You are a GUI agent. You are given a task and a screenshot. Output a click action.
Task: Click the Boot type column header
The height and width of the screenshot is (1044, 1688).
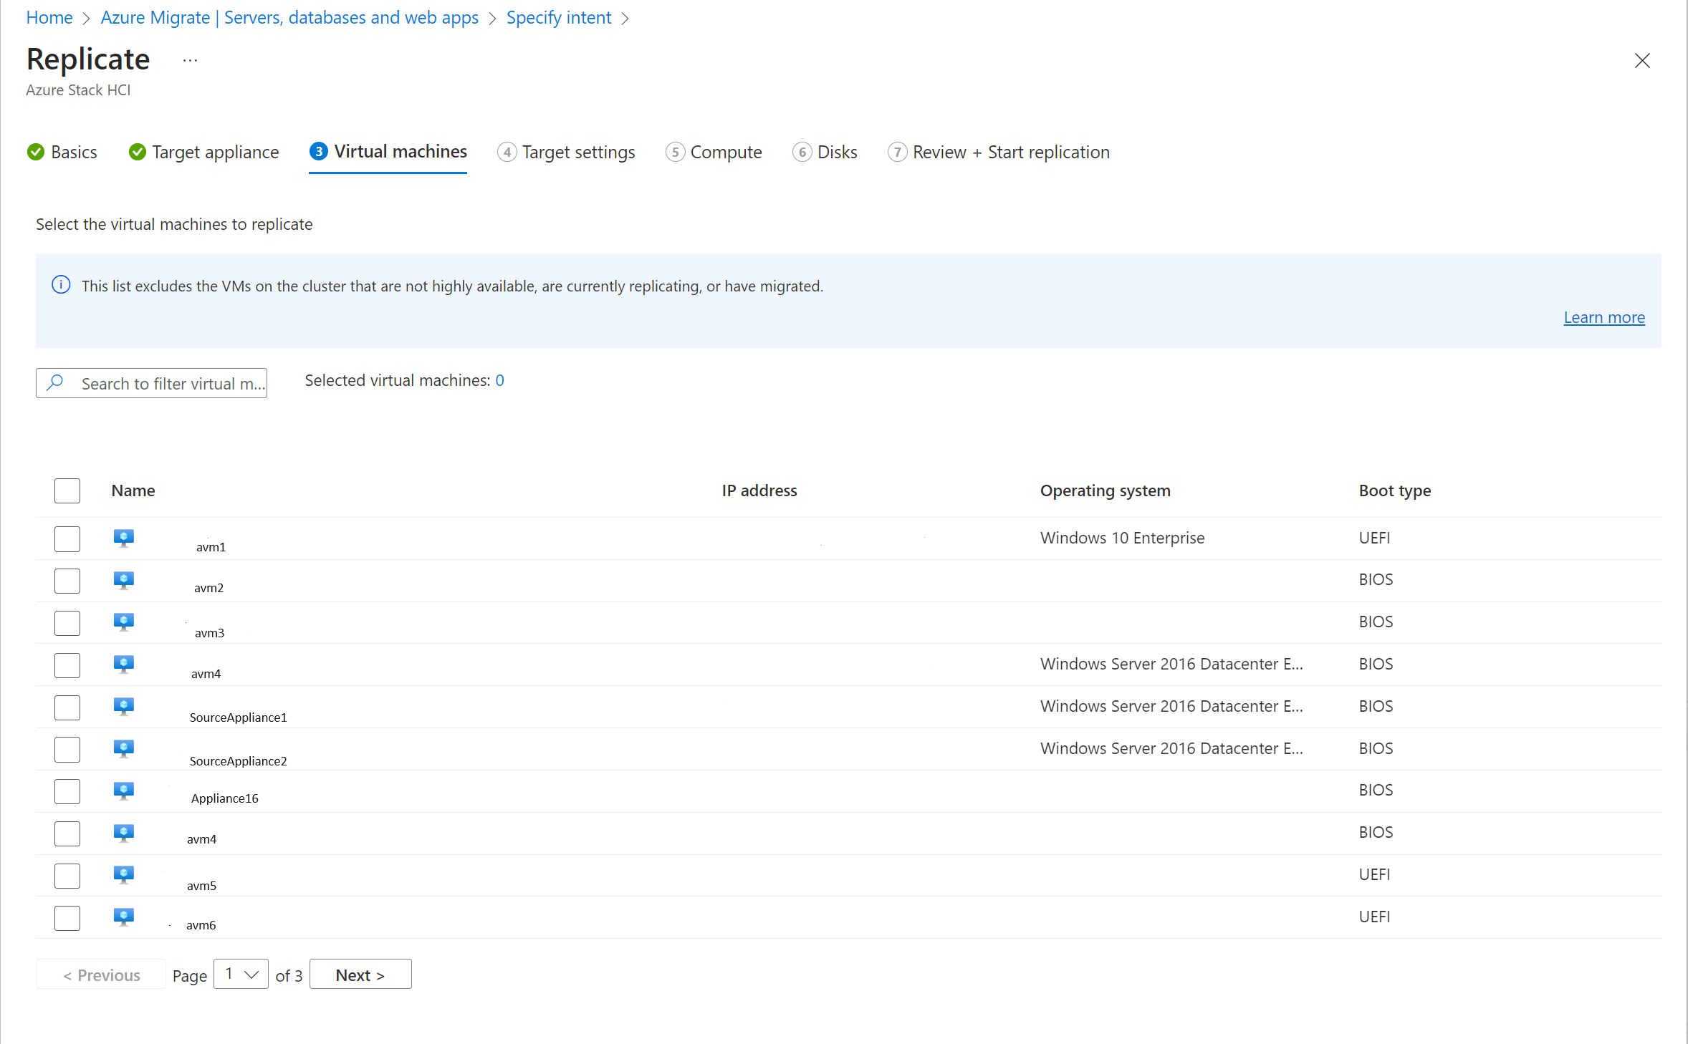(x=1395, y=490)
